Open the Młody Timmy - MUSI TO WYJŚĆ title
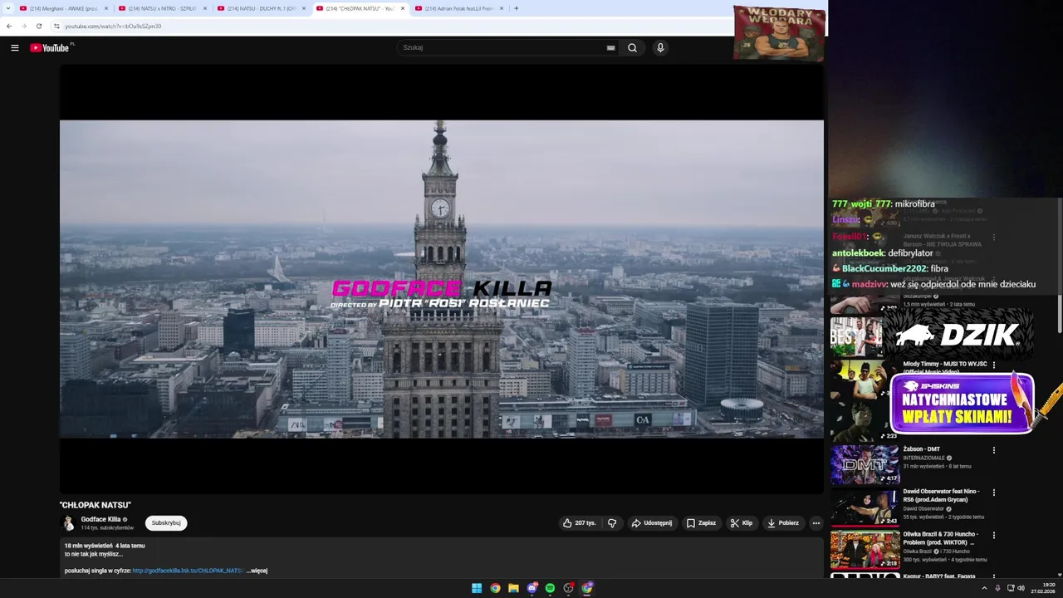Image resolution: width=1063 pixels, height=598 pixels. 945,367
